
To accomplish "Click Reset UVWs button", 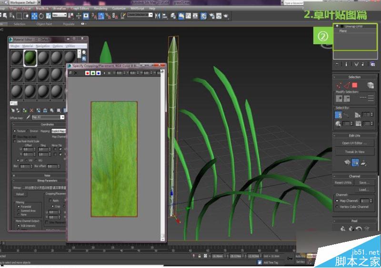I will [343, 182].
